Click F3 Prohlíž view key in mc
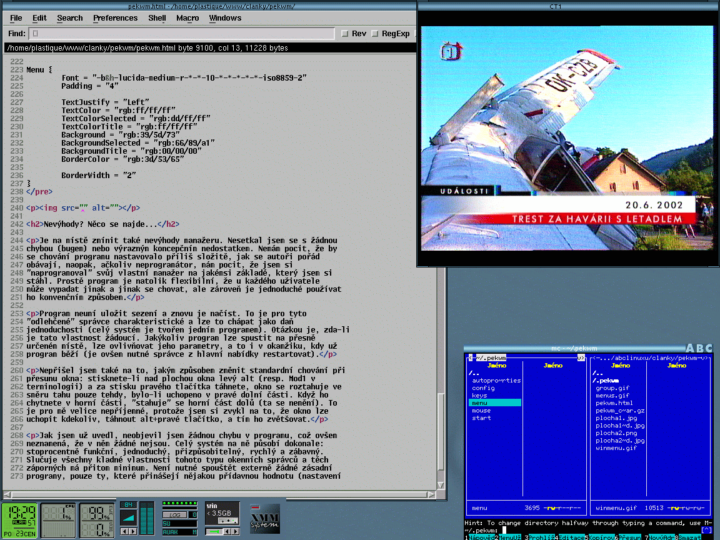 (x=541, y=537)
